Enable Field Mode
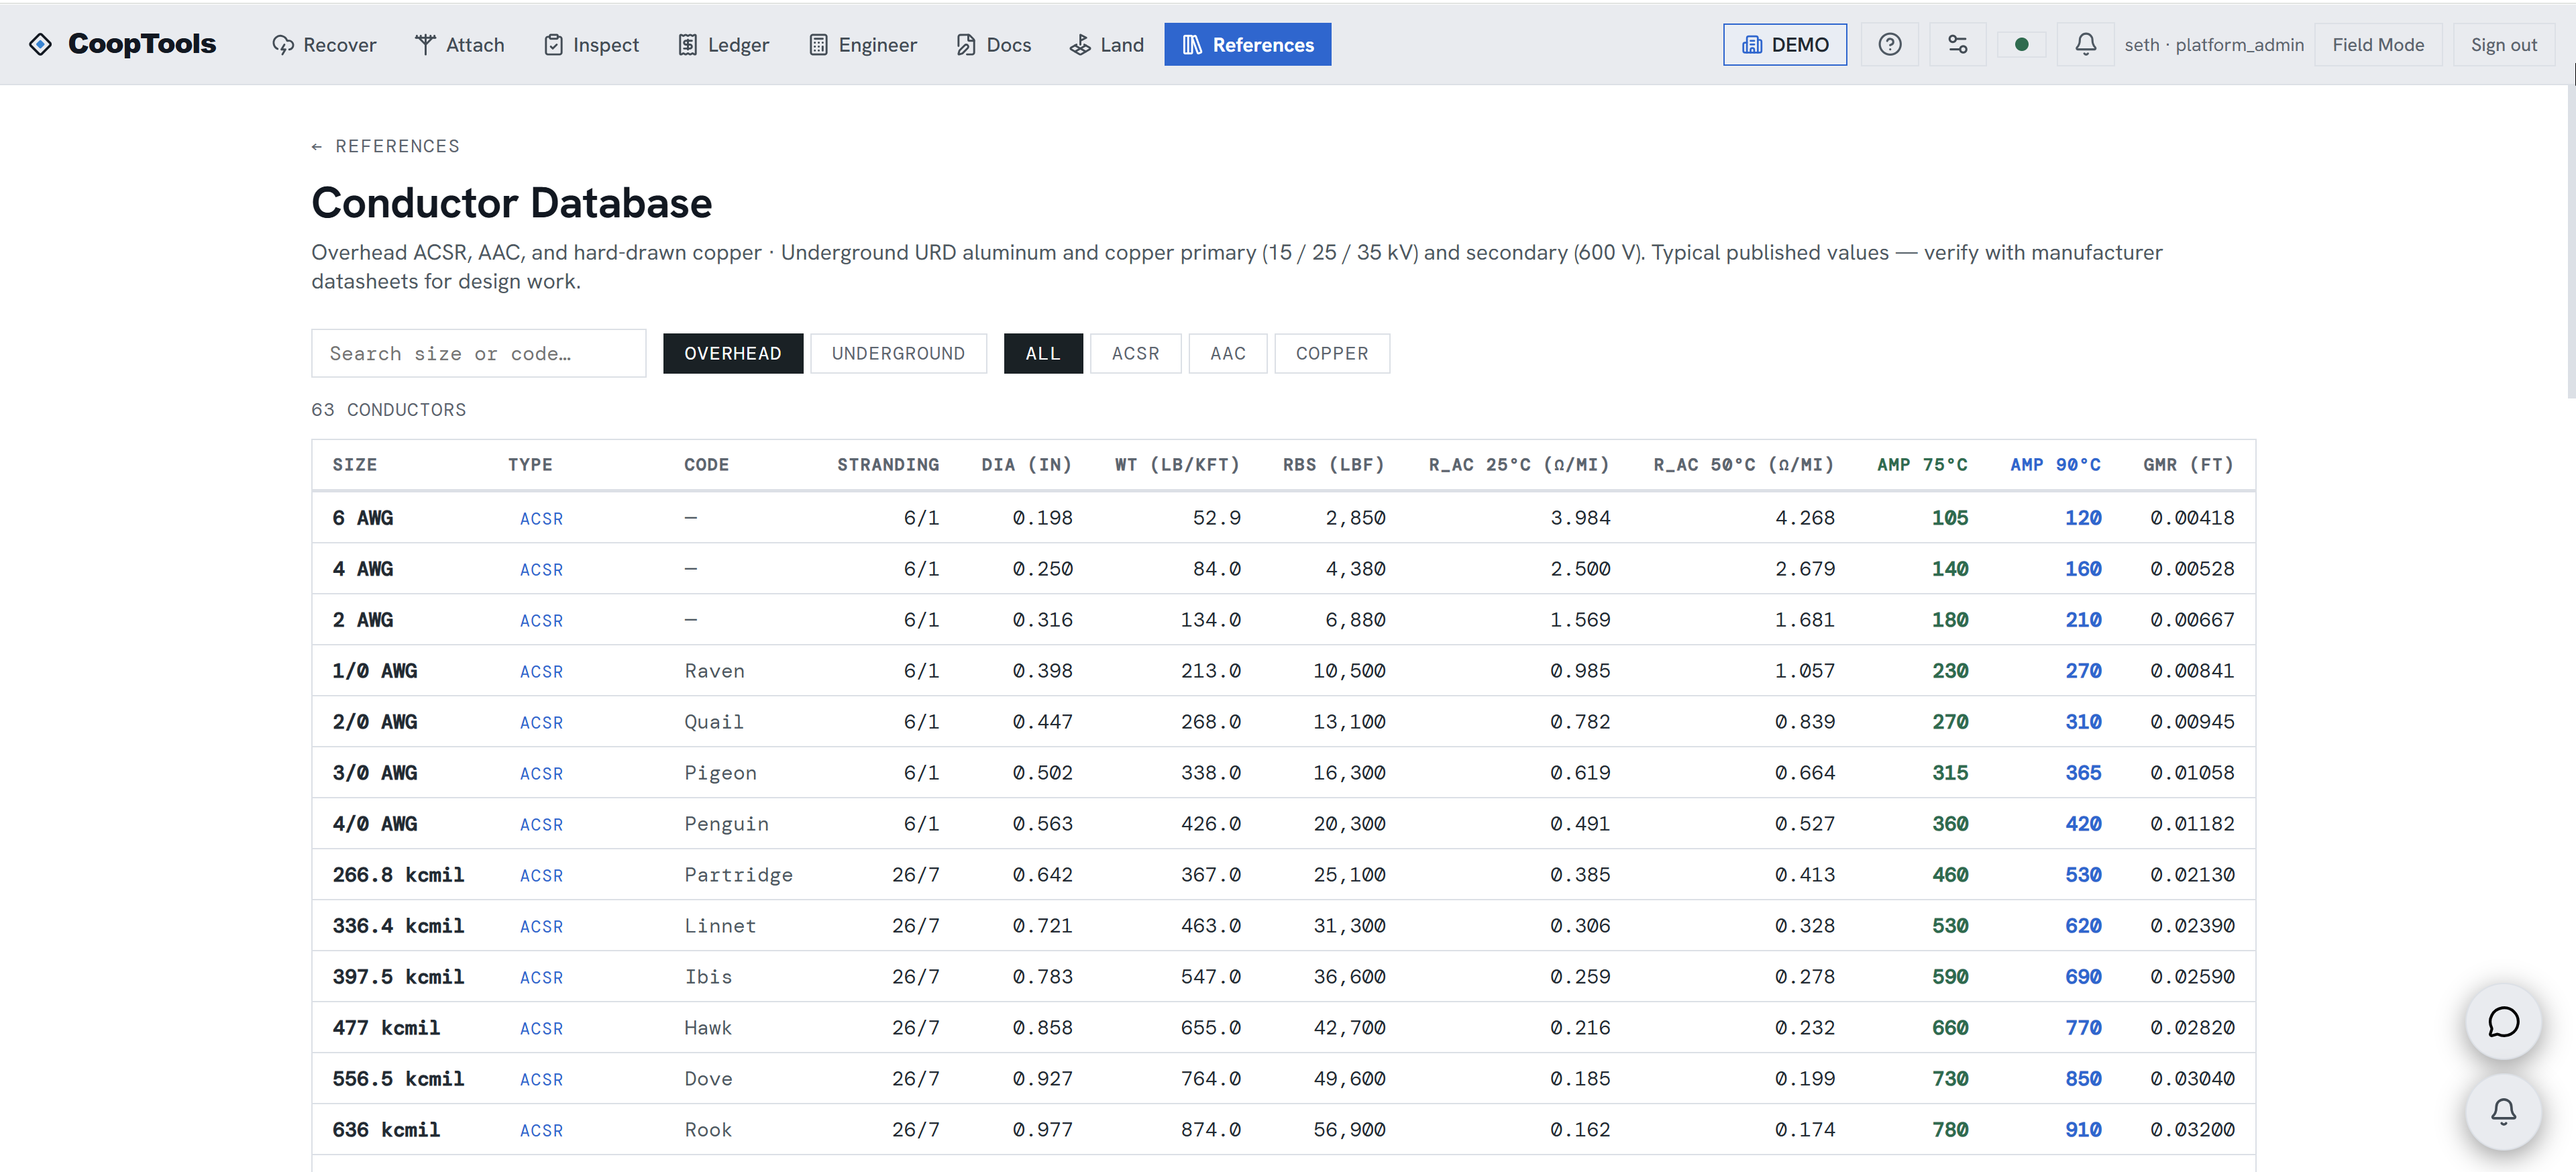Viewport: 2576px width, 1172px height. pos(2378,44)
